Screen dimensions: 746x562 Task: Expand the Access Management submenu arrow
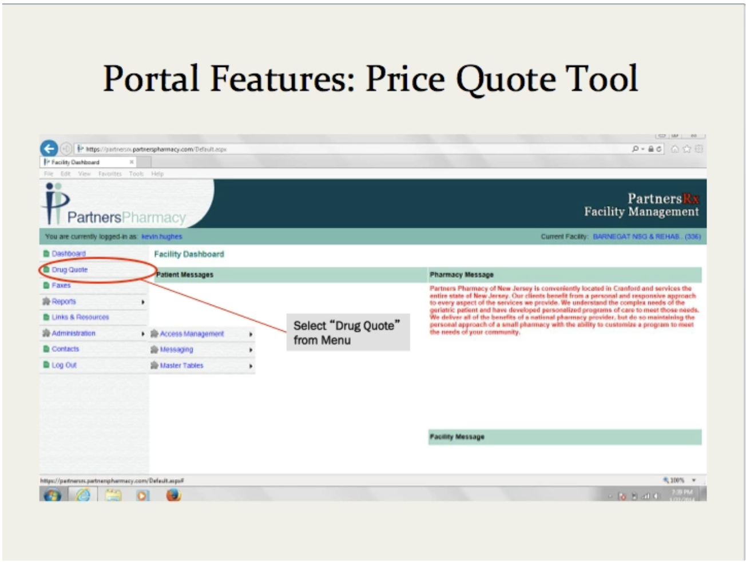(x=251, y=334)
